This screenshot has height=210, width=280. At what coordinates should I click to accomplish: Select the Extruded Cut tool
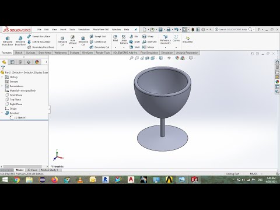[x=62, y=41]
